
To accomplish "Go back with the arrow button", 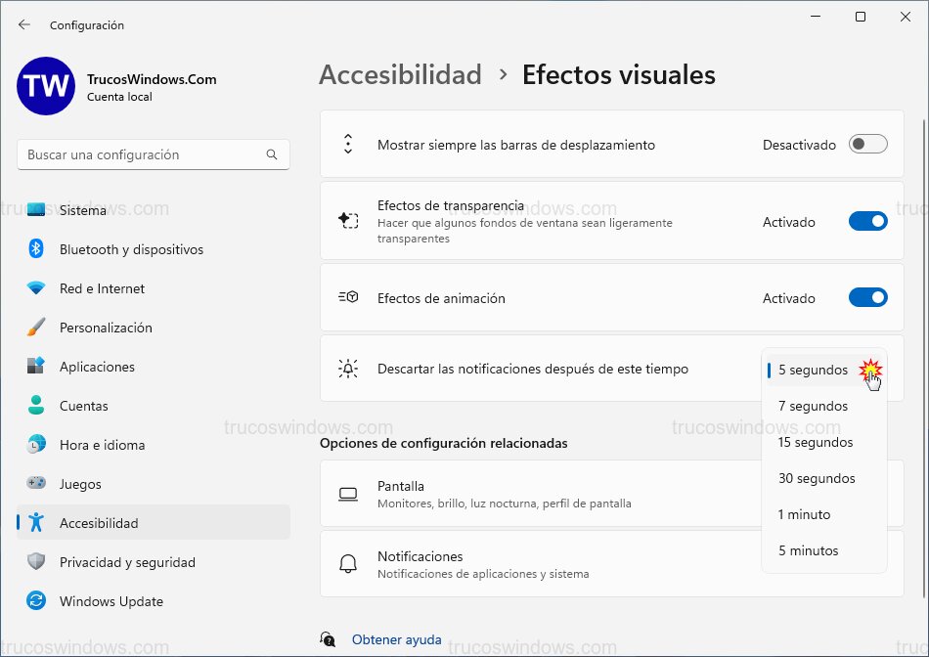I will [x=23, y=25].
